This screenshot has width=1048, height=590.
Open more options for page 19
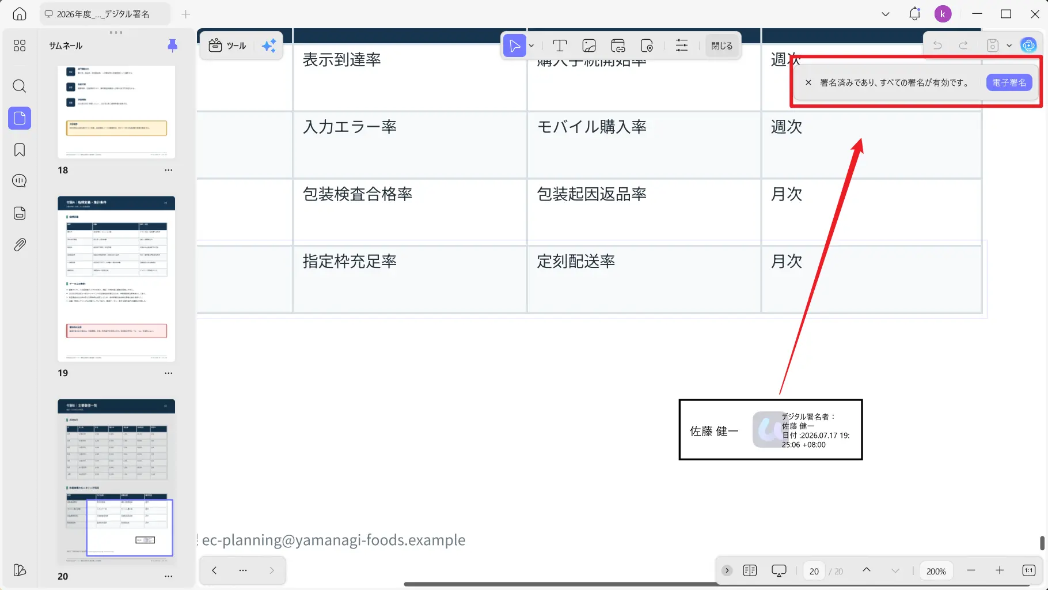pos(168,373)
